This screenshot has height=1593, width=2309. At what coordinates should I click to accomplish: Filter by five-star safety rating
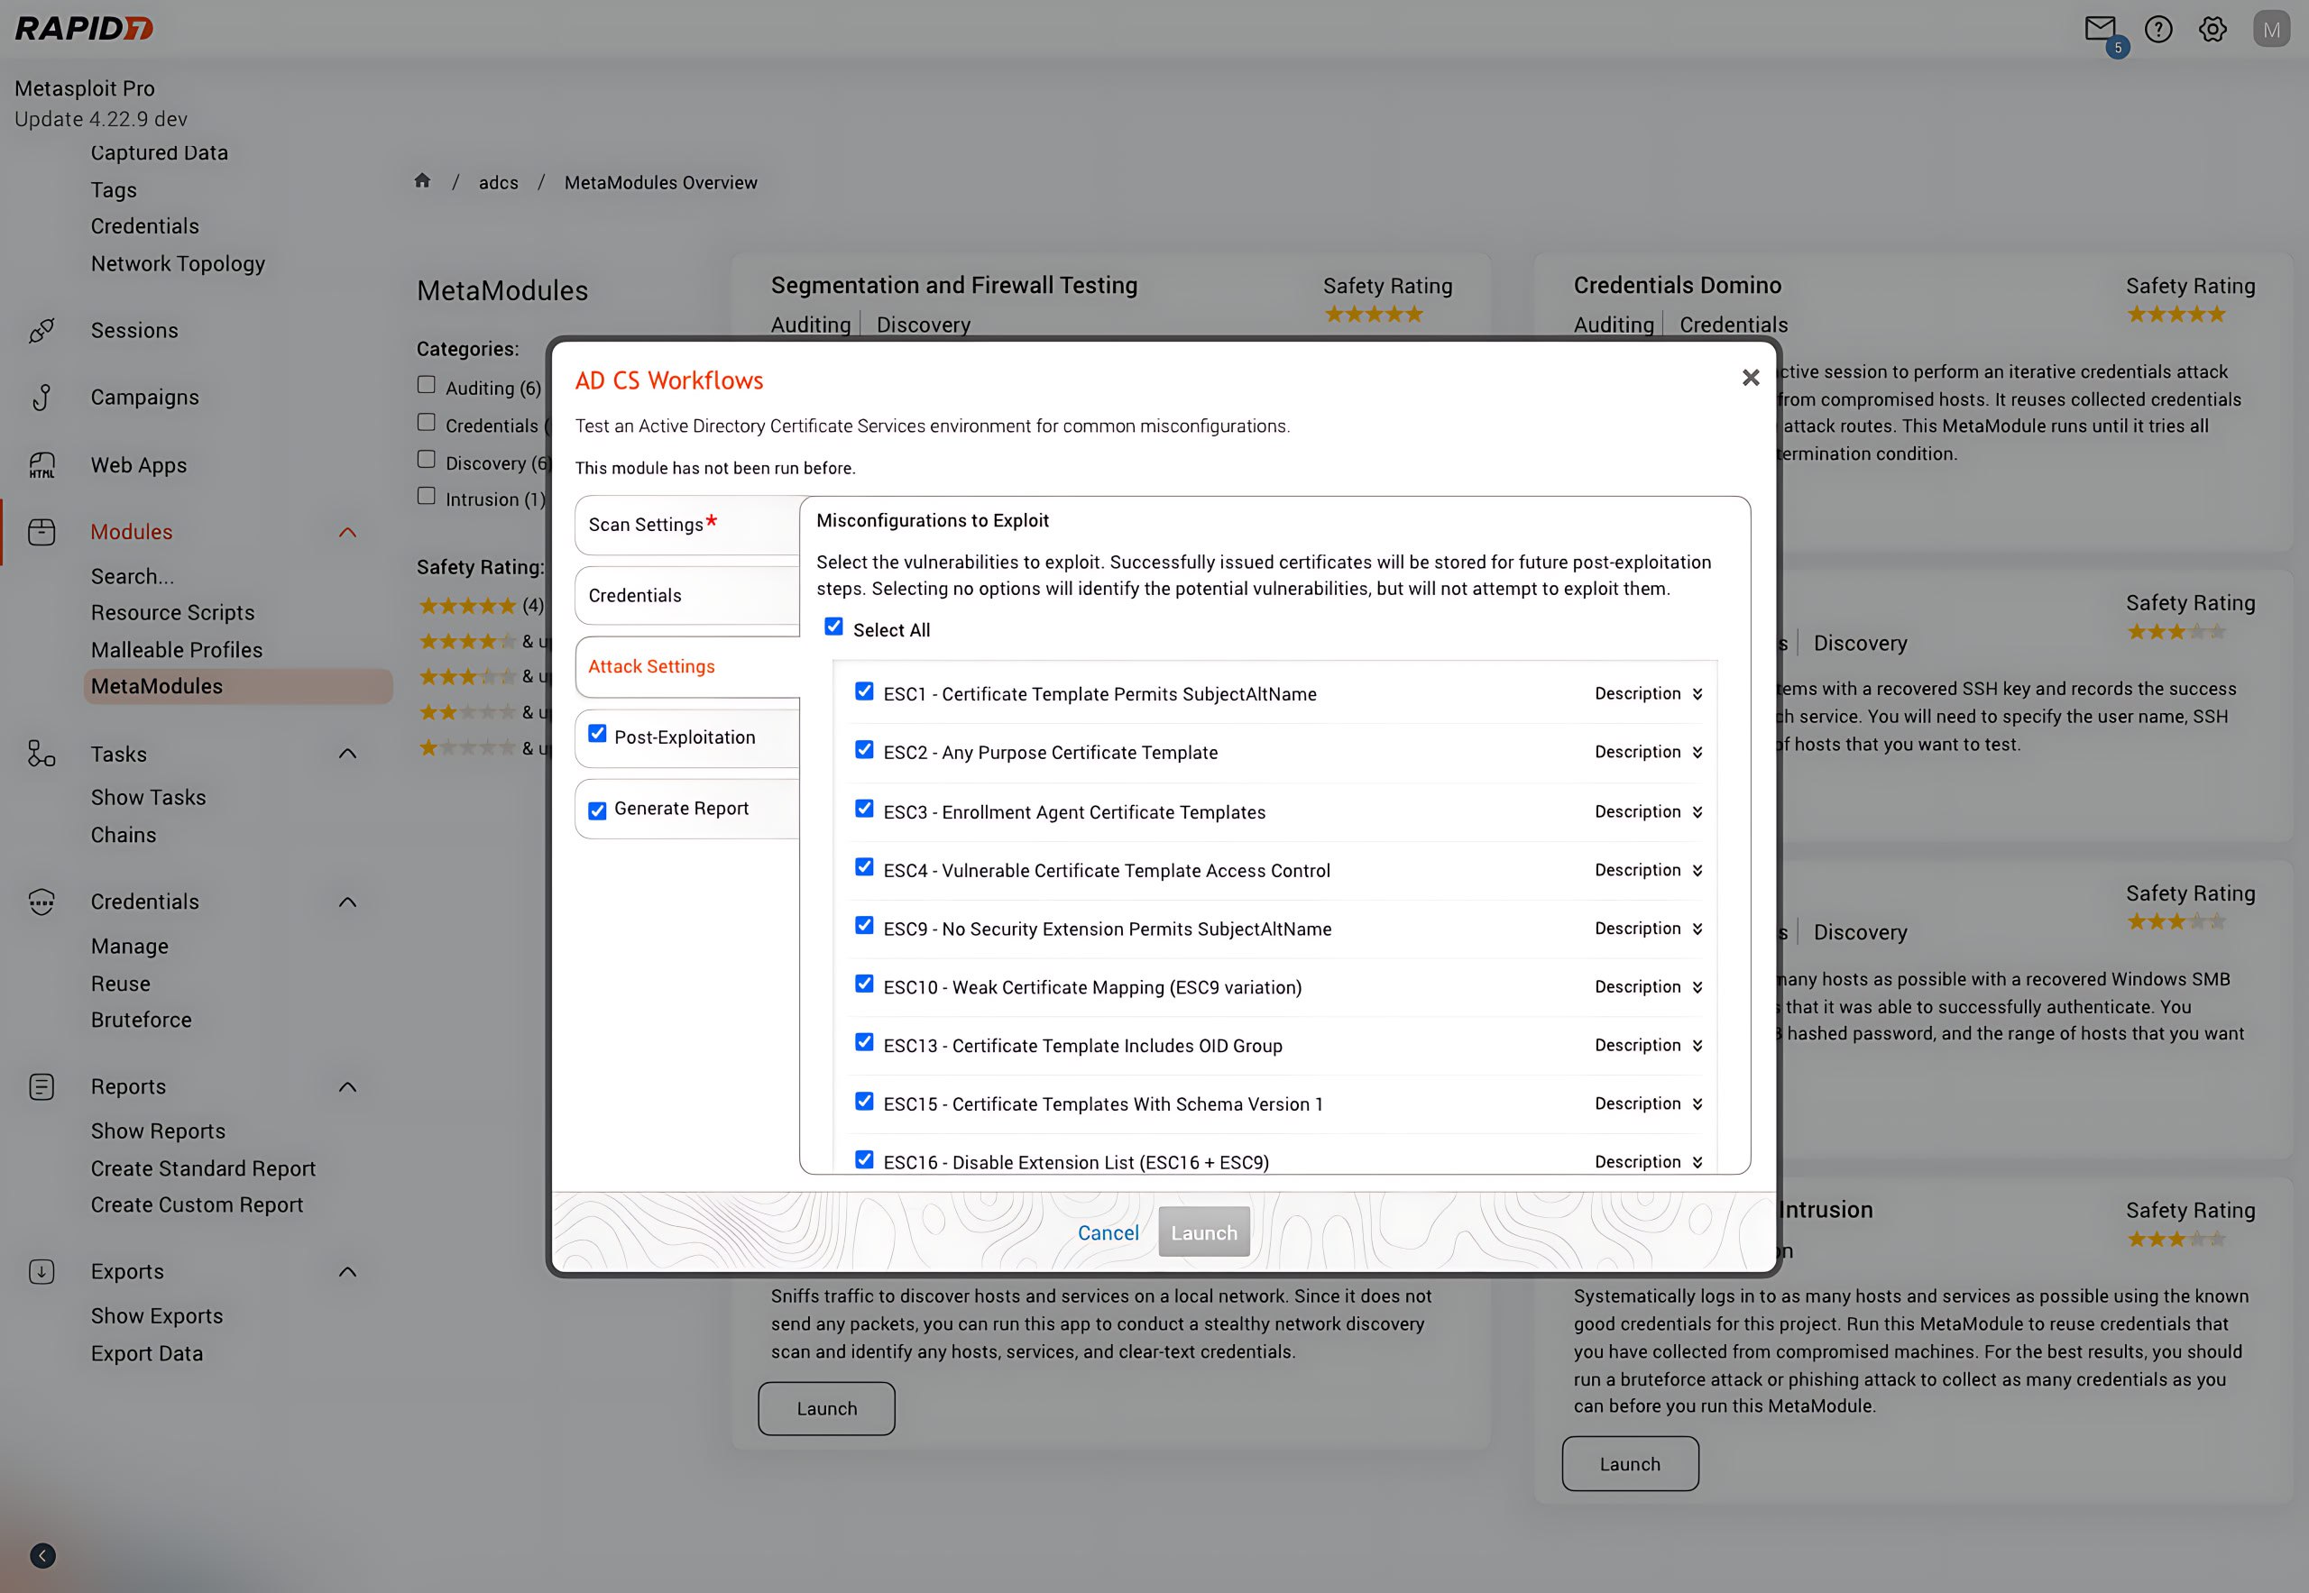coord(467,606)
